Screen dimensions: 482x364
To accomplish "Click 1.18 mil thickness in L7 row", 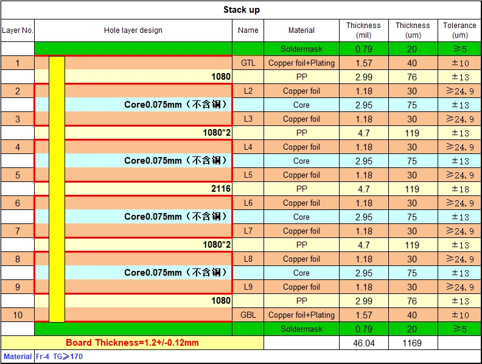I will (364, 231).
